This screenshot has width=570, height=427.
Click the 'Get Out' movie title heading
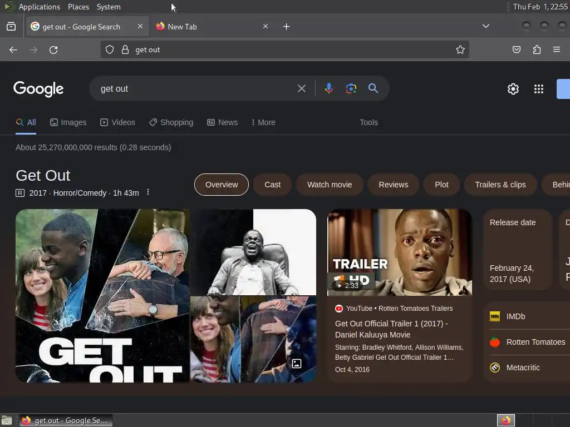pos(43,176)
